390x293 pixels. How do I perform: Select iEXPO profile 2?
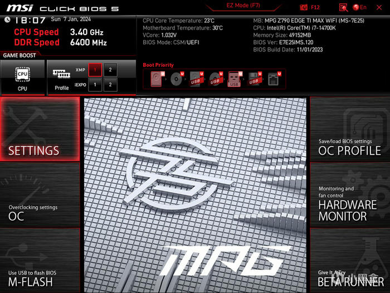(110, 85)
